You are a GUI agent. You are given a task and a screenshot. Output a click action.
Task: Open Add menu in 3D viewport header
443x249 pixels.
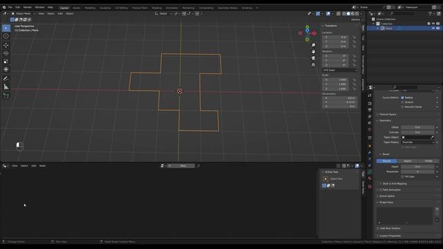(x=60, y=14)
